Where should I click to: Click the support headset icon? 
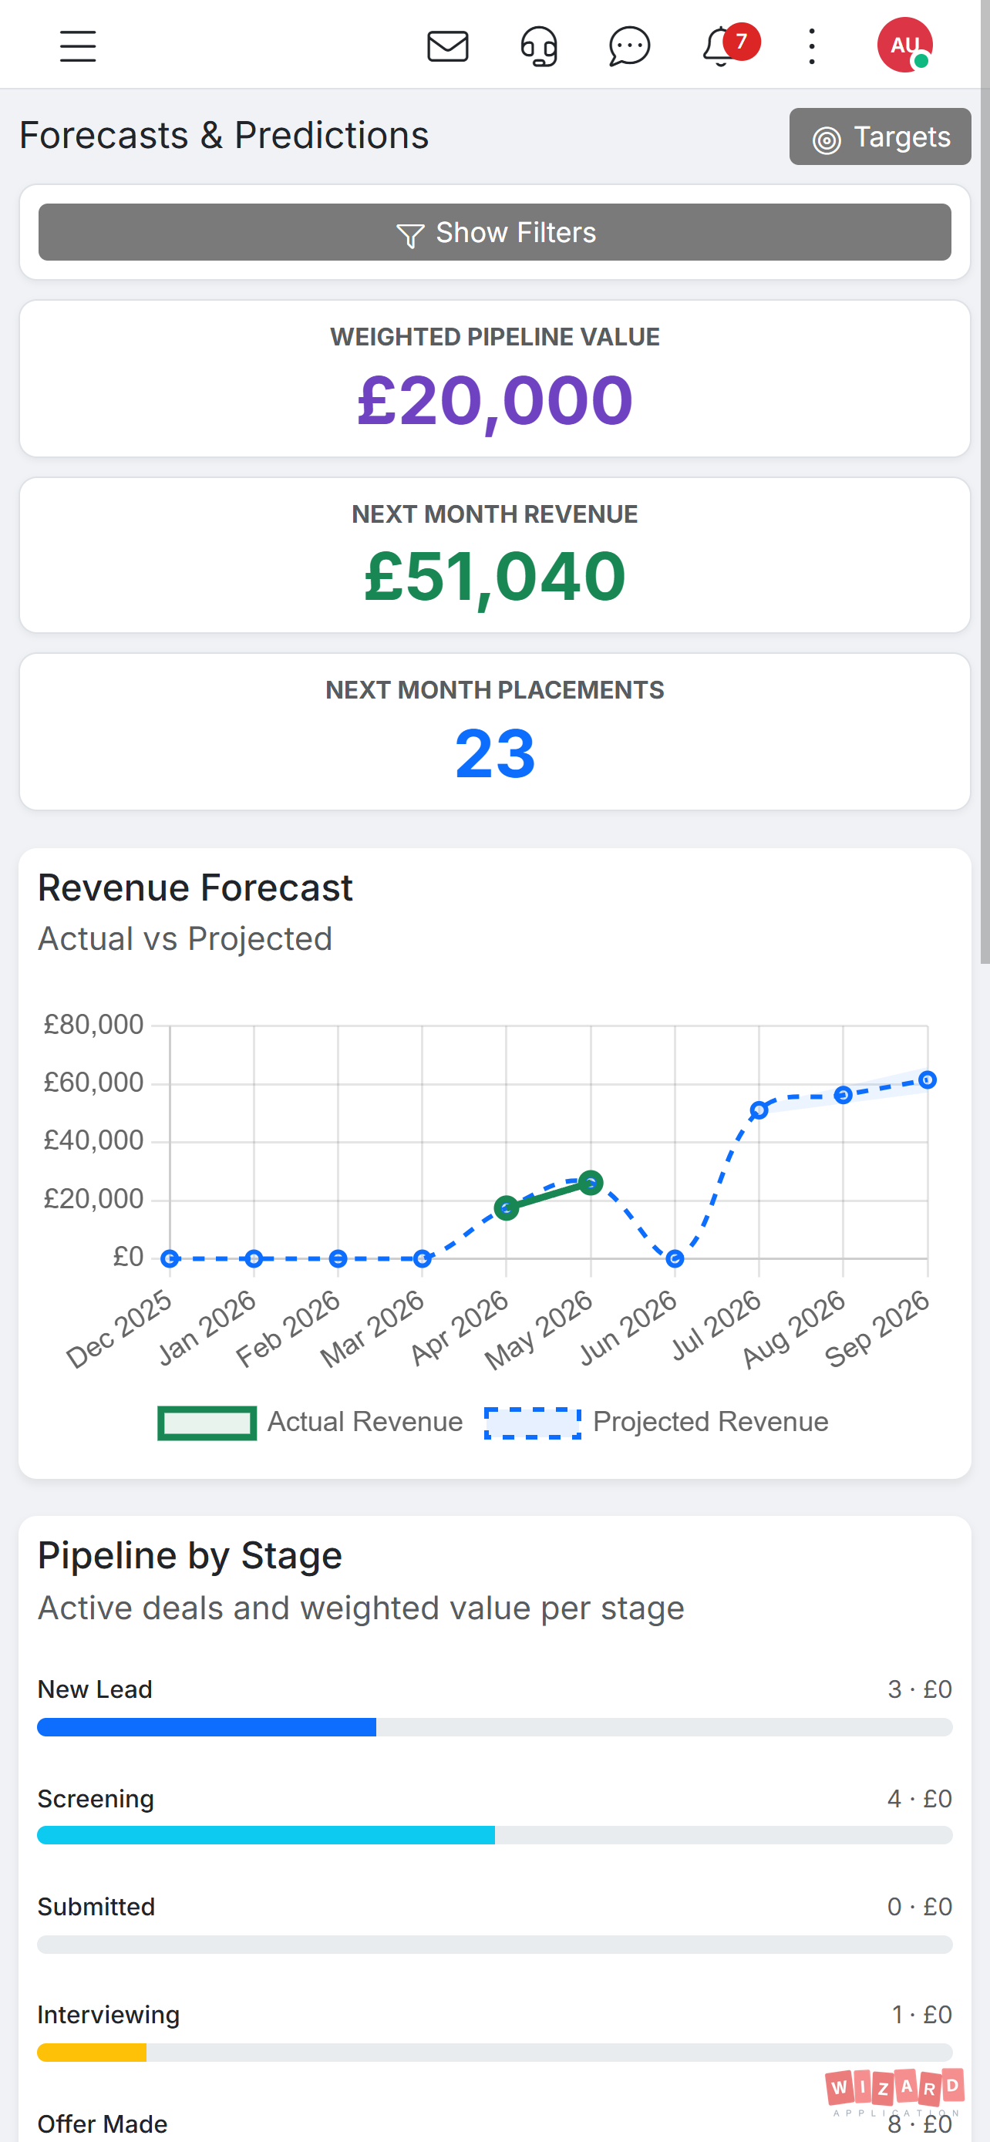click(539, 45)
